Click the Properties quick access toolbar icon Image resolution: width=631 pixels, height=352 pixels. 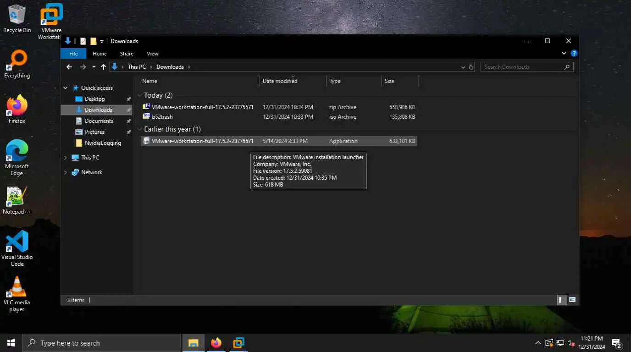click(x=83, y=41)
